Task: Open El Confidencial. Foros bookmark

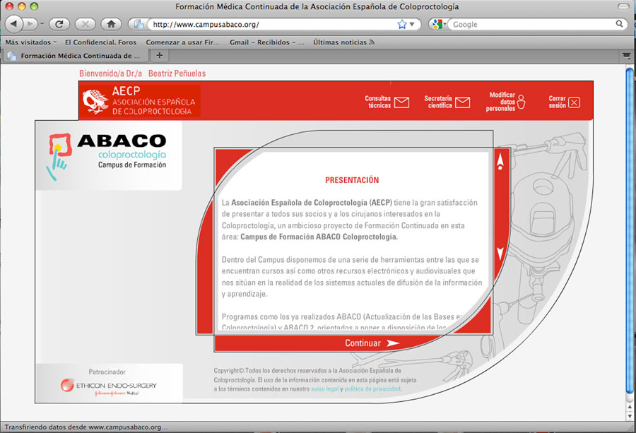Action: coord(100,42)
